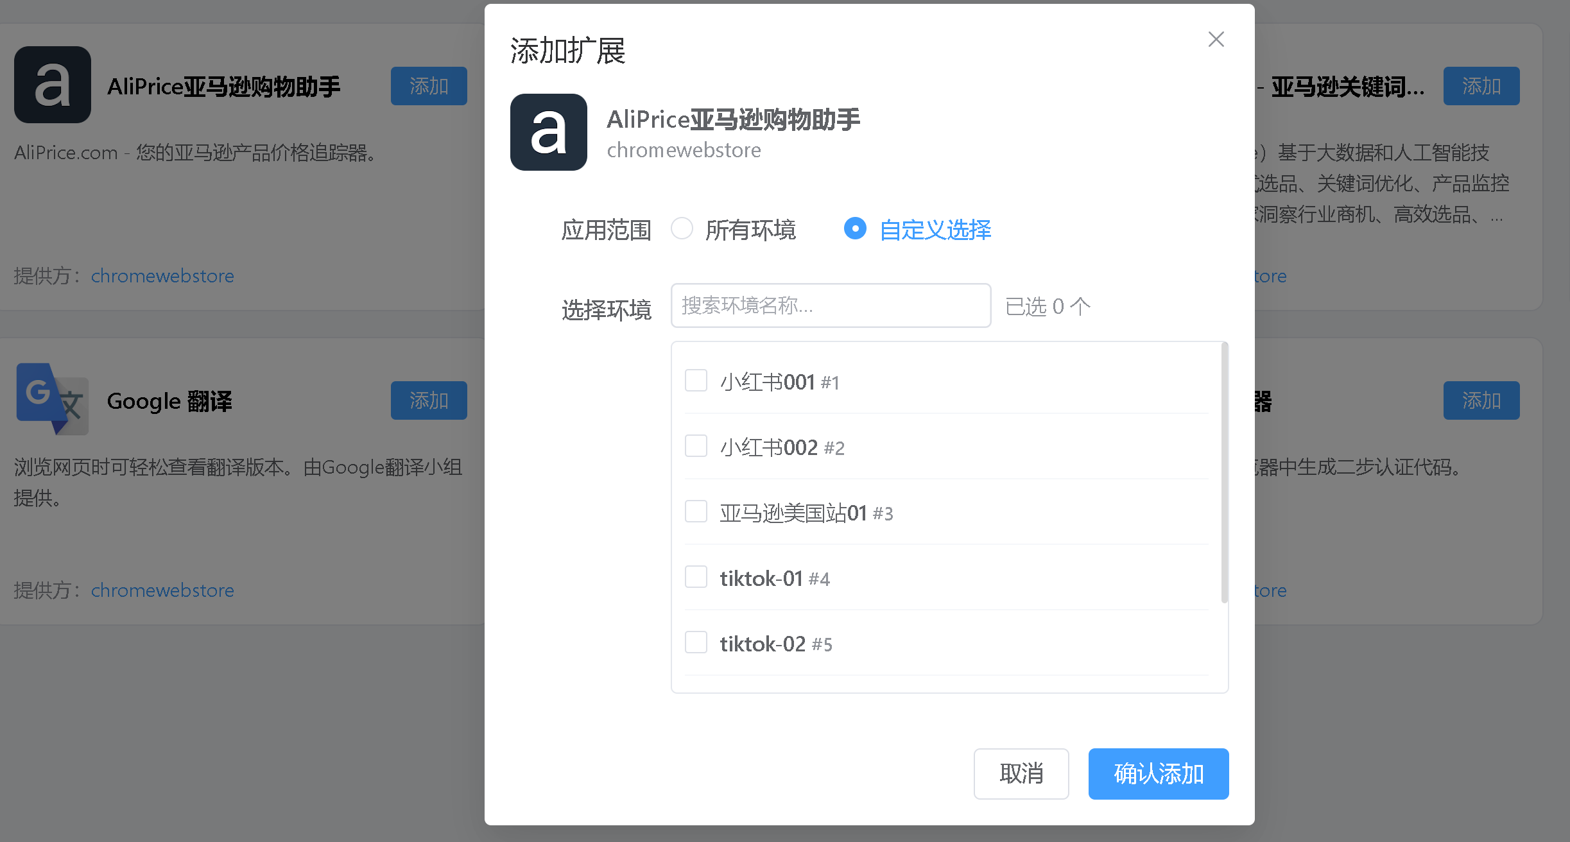Open the chromewebstore link under Google 翻译 card
This screenshot has width=1570, height=842.
tap(162, 590)
